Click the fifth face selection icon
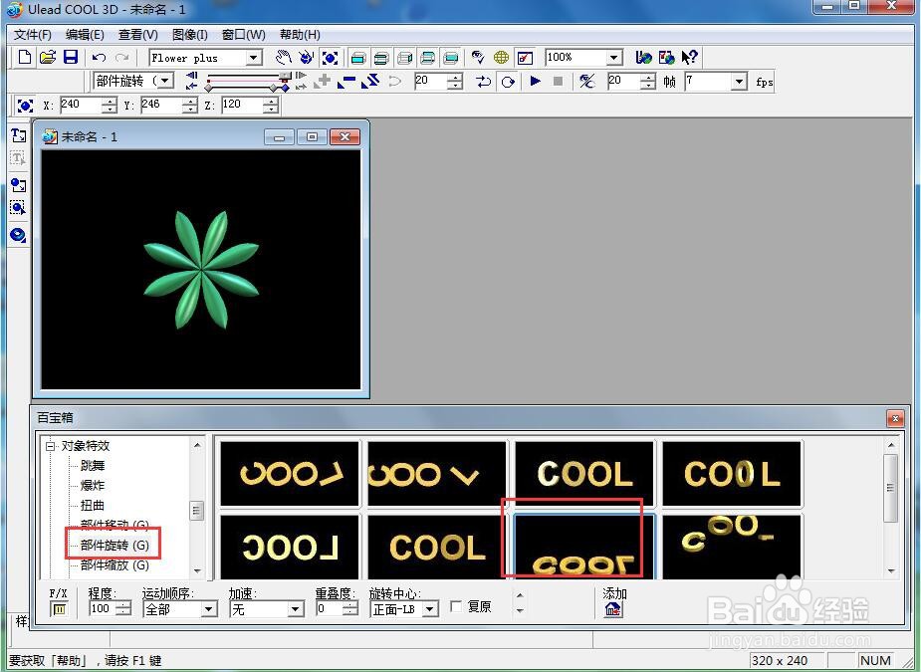 click(x=451, y=58)
